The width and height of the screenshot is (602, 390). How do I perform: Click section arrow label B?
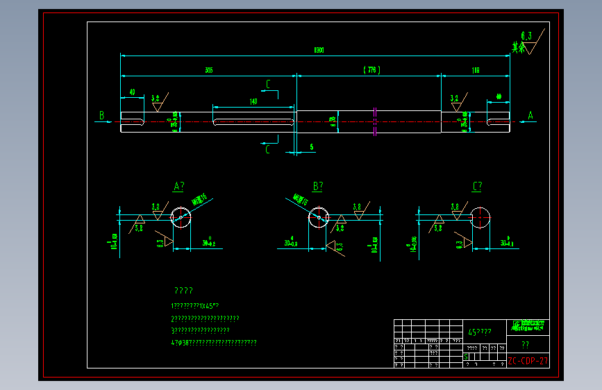coord(102,115)
